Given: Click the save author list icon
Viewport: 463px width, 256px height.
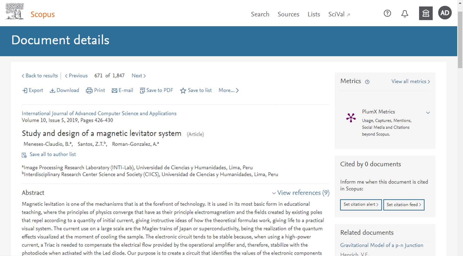Looking at the screenshot, I should click(x=24, y=155).
